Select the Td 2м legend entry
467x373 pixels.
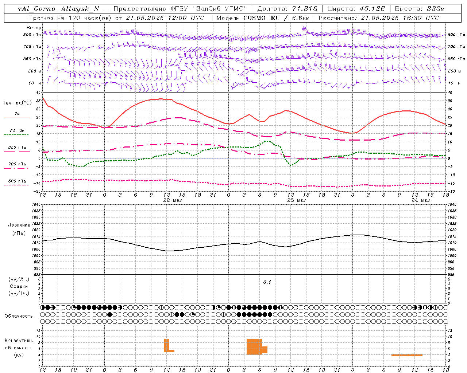[17, 130]
